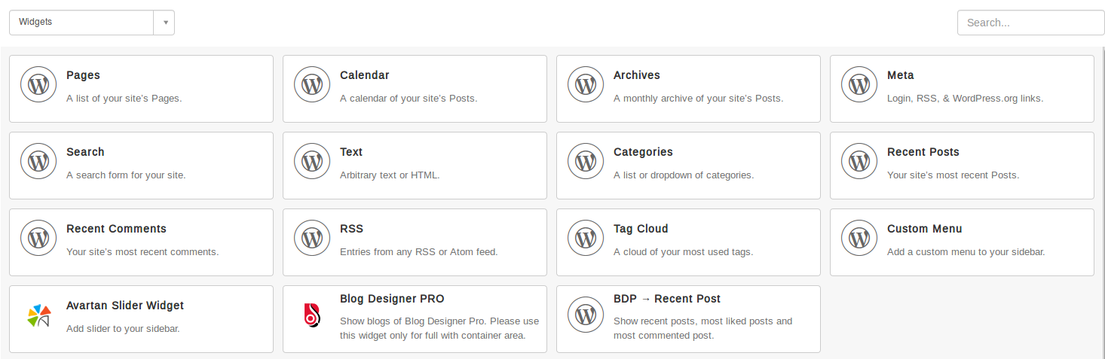Open the Widgets dropdown arrow
This screenshot has height=359, width=1105.
(165, 23)
